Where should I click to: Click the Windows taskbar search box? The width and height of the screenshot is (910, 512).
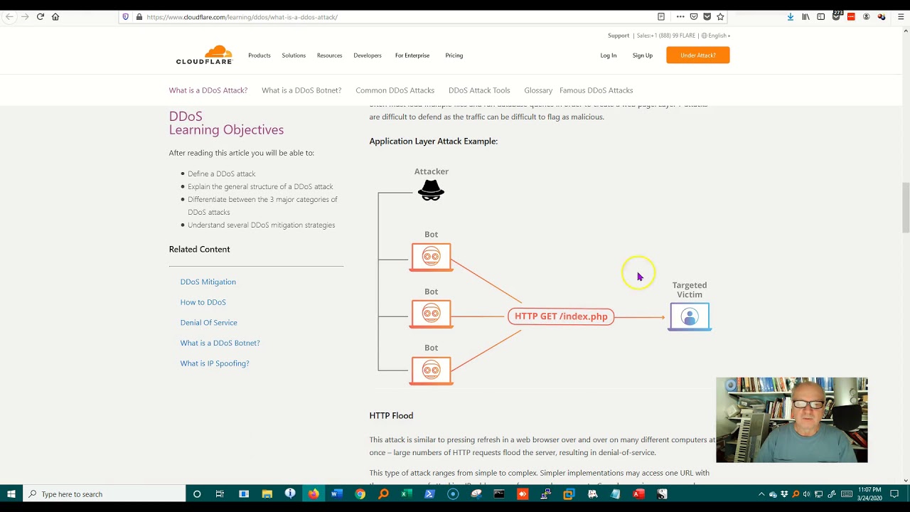tap(105, 494)
